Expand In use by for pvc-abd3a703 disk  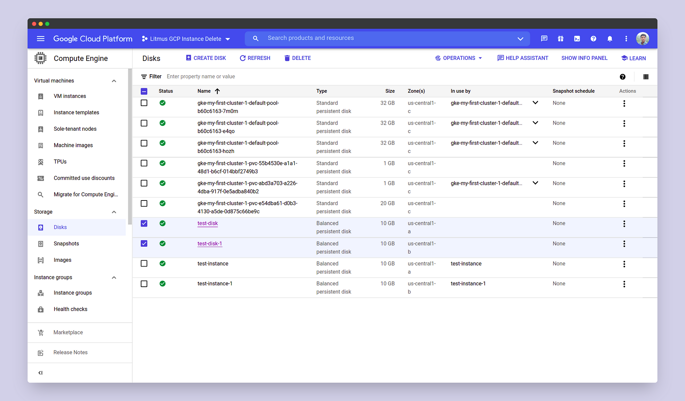pyautogui.click(x=535, y=183)
